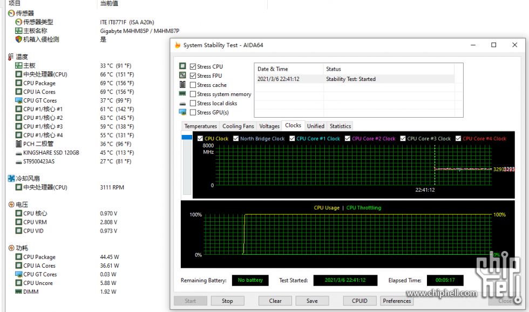Click the voltage icon beside 电压
This screenshot has width=529, height=312.
pyautogui.click(x=11, y=205)
